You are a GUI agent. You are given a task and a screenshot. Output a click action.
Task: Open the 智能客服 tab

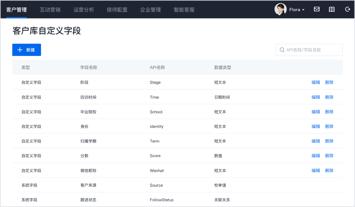click(184, 10)
